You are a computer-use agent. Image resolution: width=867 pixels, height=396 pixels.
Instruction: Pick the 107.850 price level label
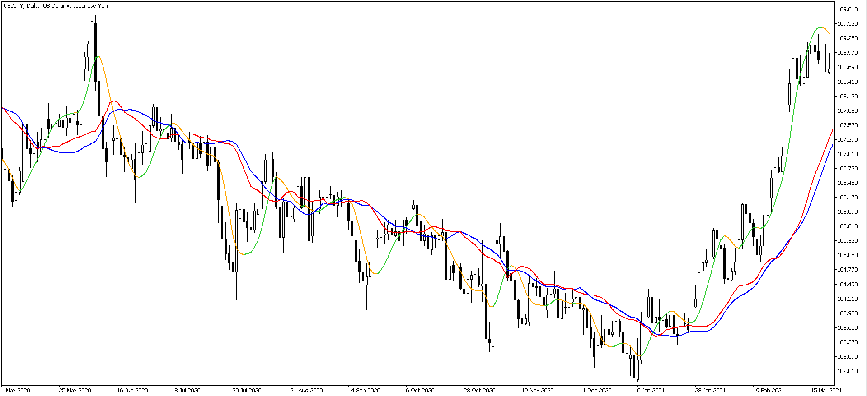[847, 111]
